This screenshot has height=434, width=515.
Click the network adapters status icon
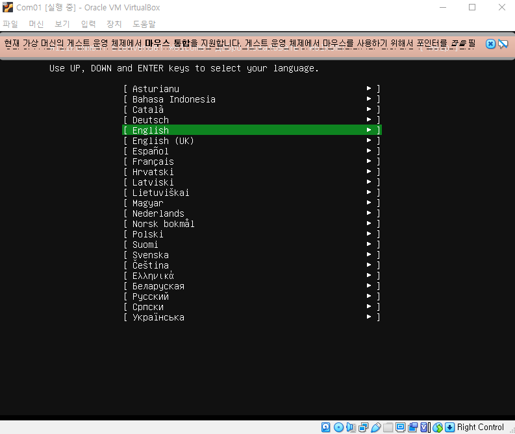tap(363, 427)
